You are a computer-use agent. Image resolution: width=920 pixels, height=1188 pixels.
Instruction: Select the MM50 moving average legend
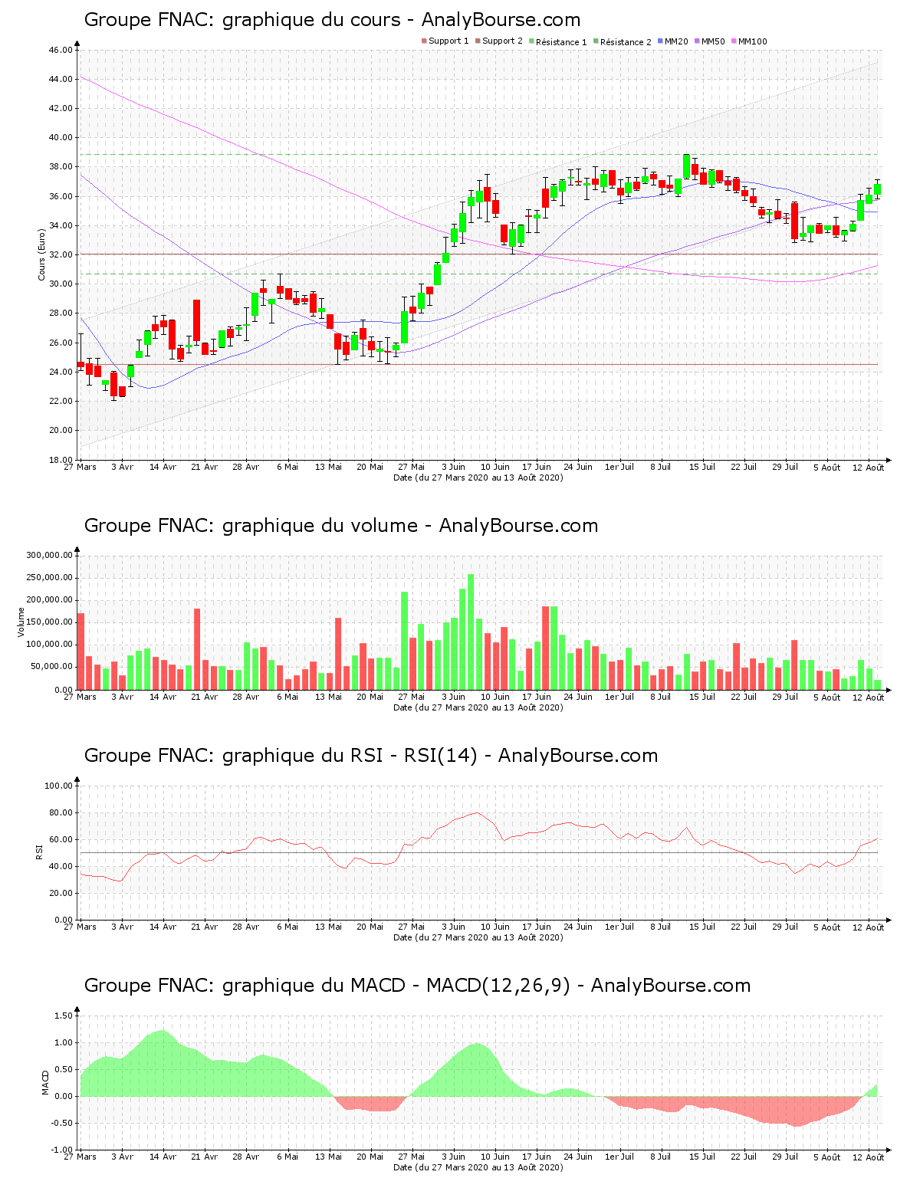tap(709, 41)
